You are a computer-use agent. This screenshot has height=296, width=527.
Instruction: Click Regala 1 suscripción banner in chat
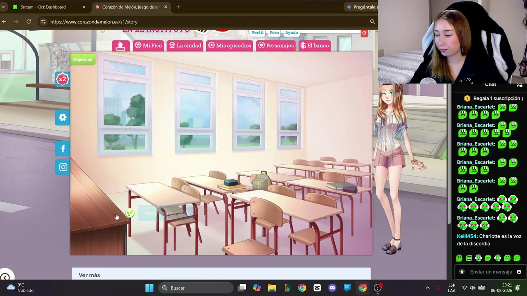493,98
